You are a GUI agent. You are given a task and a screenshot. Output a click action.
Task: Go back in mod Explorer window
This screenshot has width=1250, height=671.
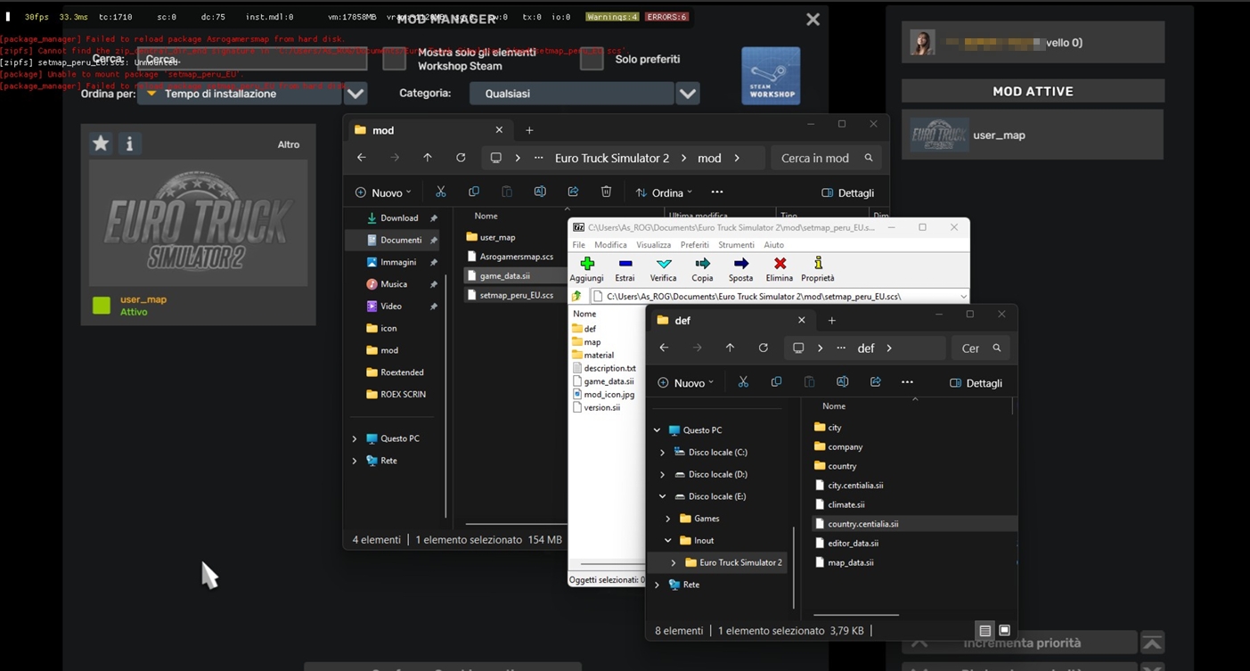[362, 158]
